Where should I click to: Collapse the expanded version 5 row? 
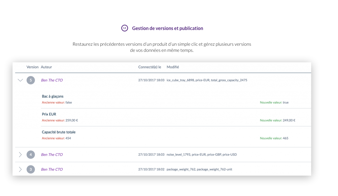coord(20,80)
